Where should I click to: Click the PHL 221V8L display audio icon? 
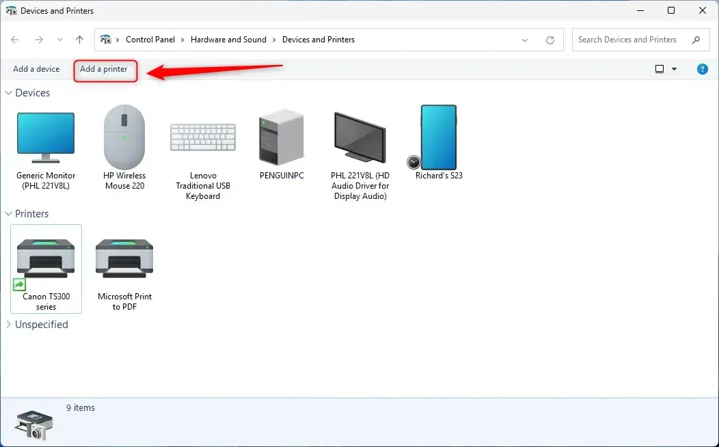pos(359,137)
